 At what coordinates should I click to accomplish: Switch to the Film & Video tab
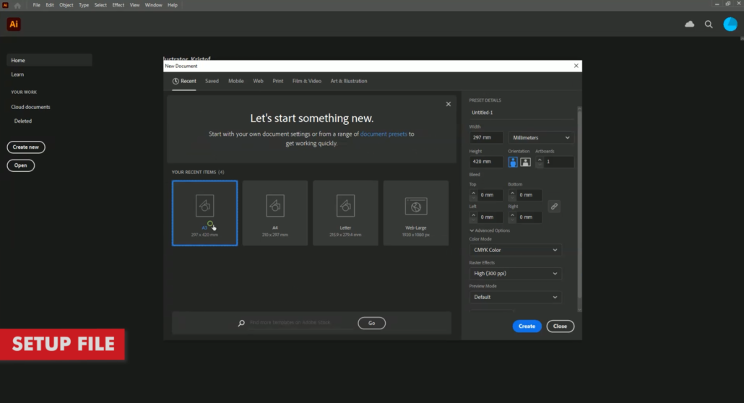[306, 81]
